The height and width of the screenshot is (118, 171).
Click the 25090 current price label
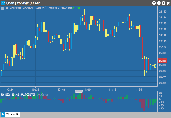point(163,61)
